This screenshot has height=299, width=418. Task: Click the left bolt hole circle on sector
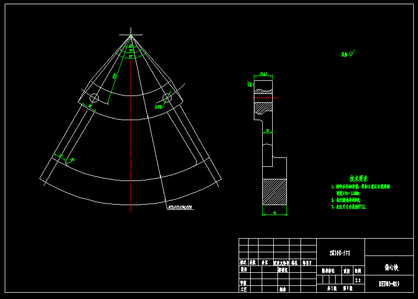[x=94, y=98]
